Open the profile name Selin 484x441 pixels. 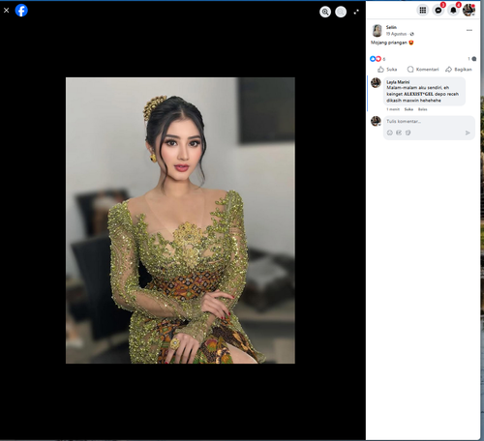pyautogui.click(x=391, y=27)
